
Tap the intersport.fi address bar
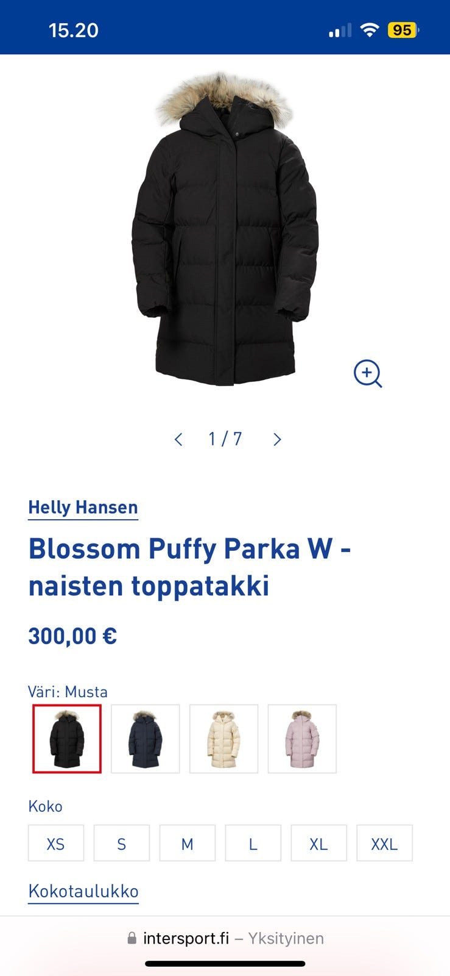(225, 938)
